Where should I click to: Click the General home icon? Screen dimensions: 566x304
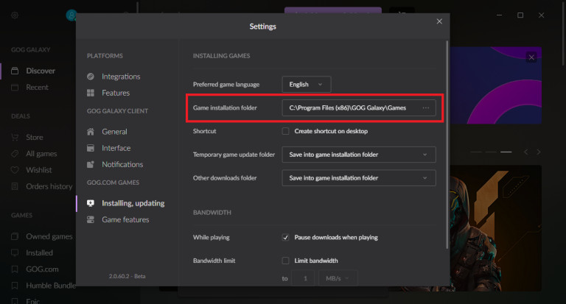[x=91, y=132]
